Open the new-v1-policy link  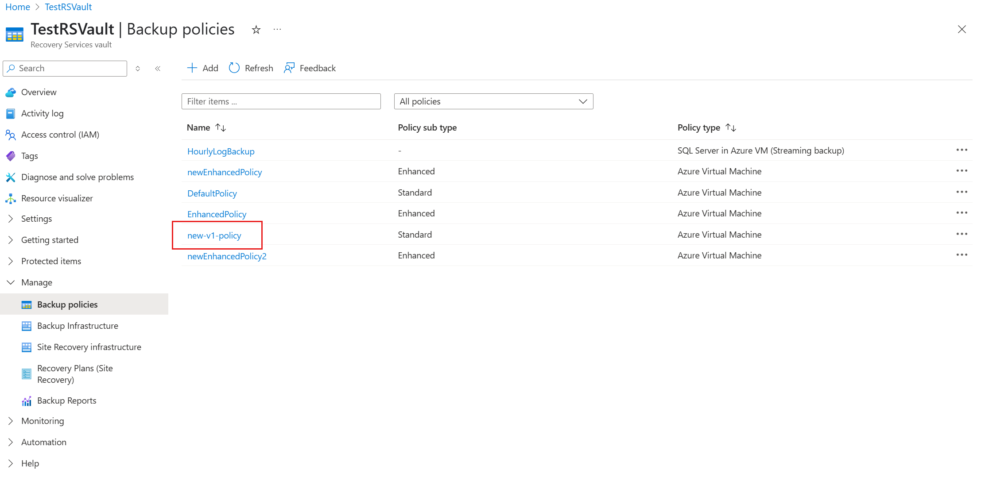click(x=214, y=235)
